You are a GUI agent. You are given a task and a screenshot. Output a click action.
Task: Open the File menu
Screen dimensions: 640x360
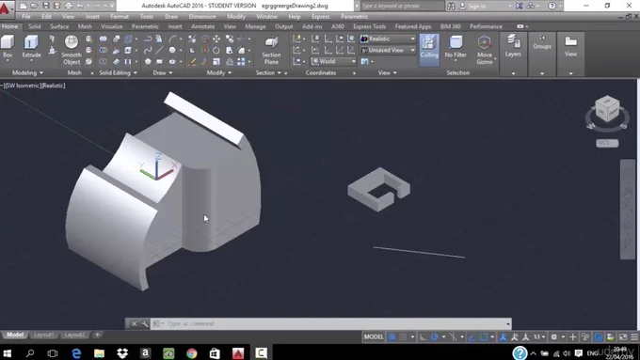(x=26, y=17)
